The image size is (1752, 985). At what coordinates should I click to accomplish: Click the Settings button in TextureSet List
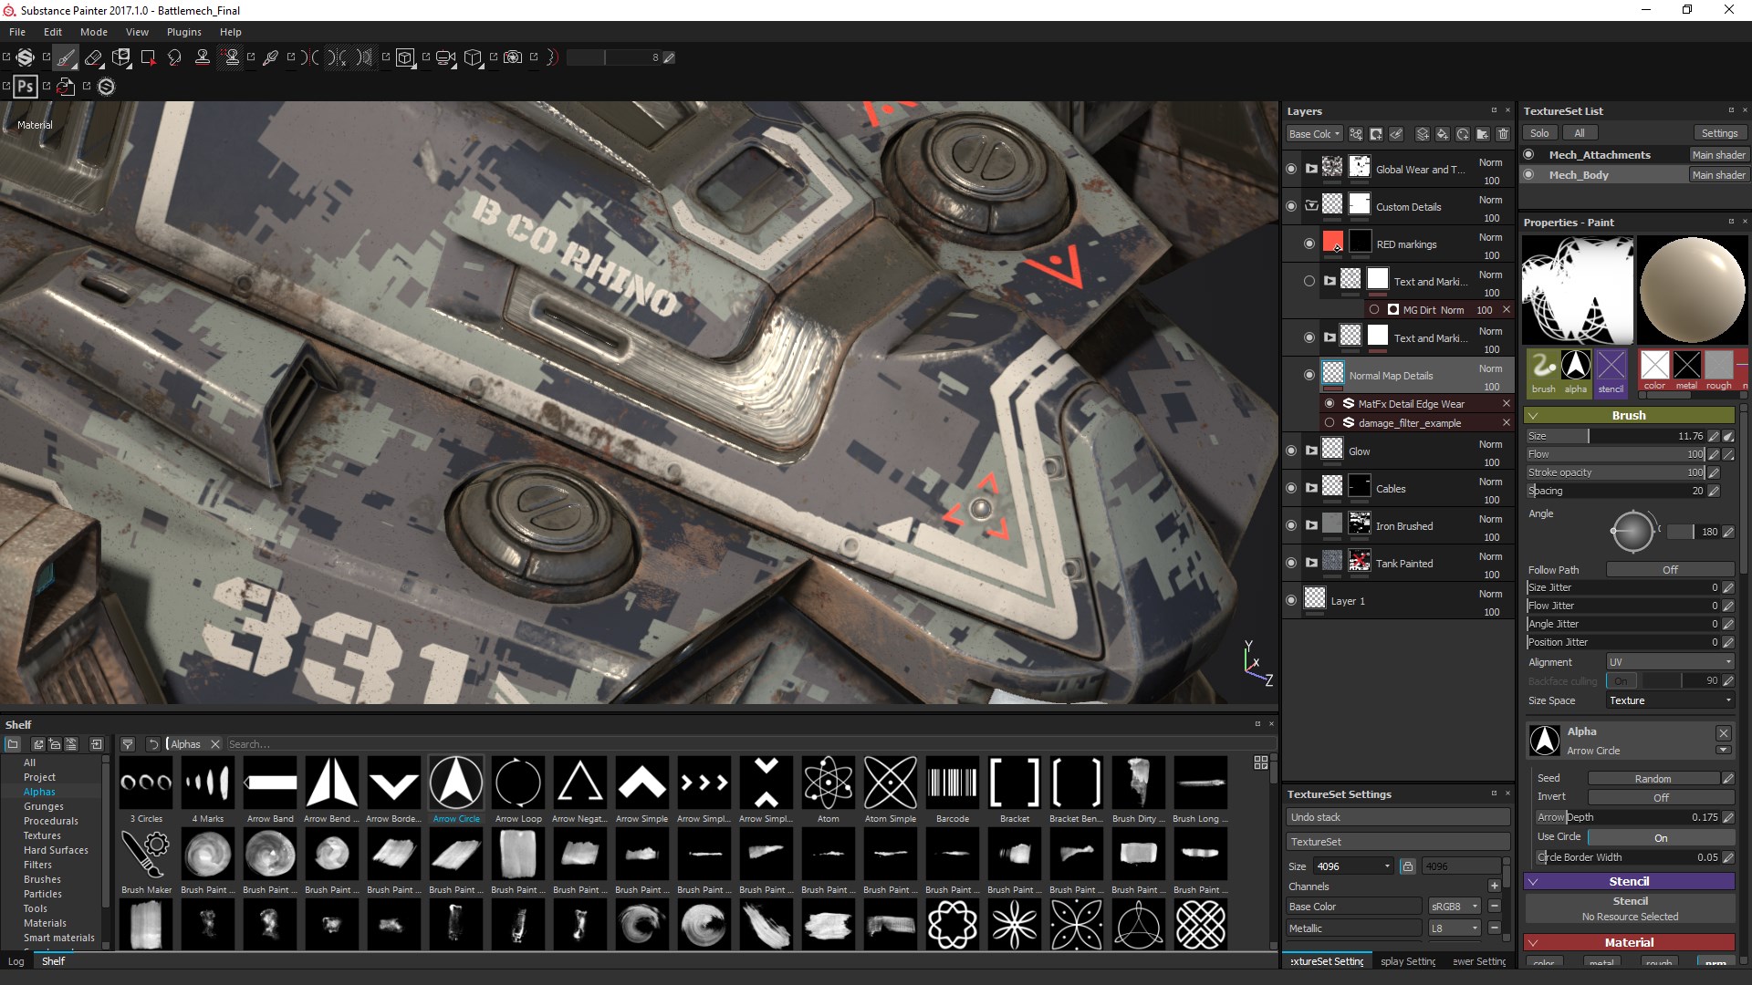click(x=1719, y=132)
